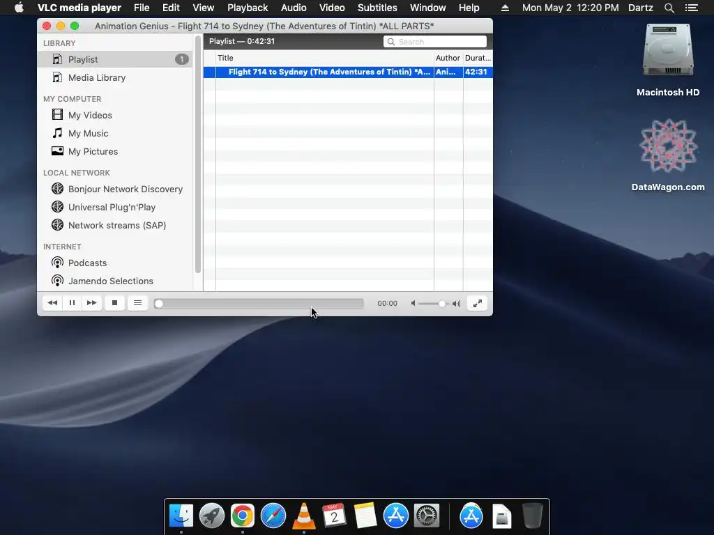The height and width of the screenshot is (535, 714).
Task: Open Jamendo Selections entry
Action: 115,281
